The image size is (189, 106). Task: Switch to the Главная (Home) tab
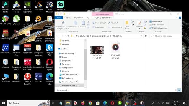point(68,18)
